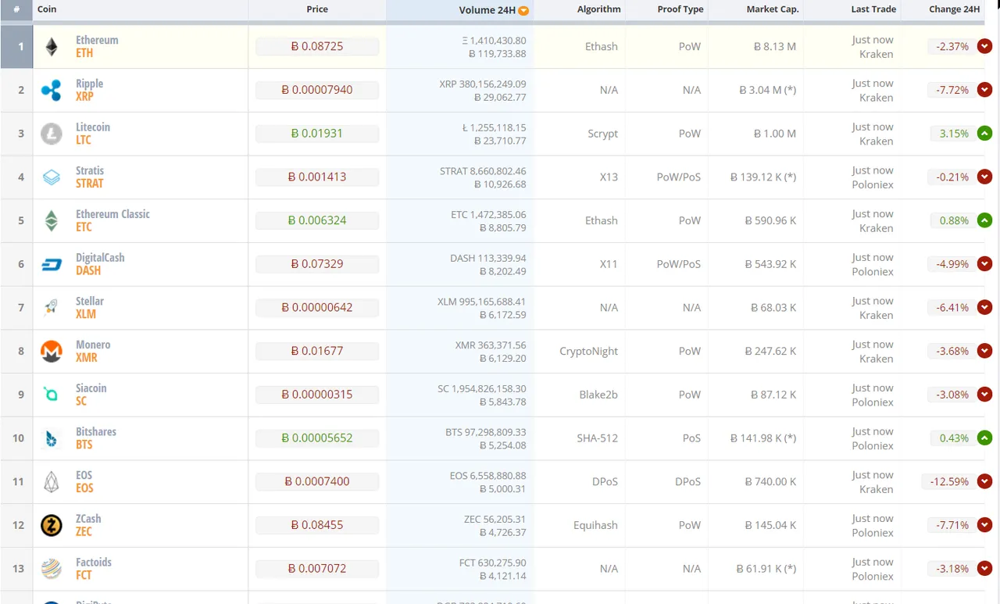Click the Factoids logo icon

52,570
